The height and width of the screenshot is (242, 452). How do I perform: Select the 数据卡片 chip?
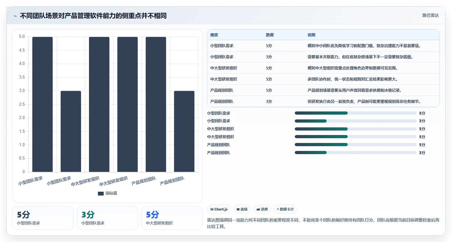pos(285,209)
